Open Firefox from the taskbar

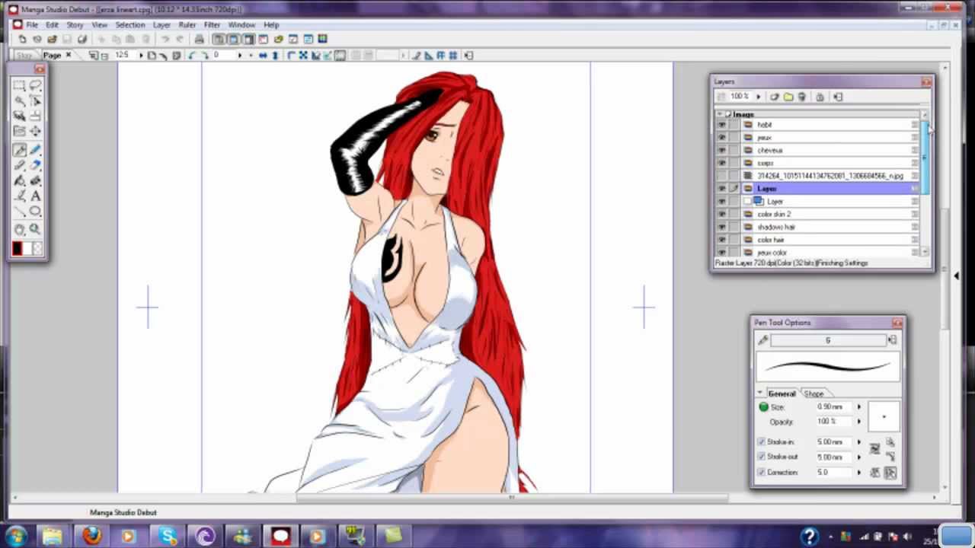click(92, 536)
